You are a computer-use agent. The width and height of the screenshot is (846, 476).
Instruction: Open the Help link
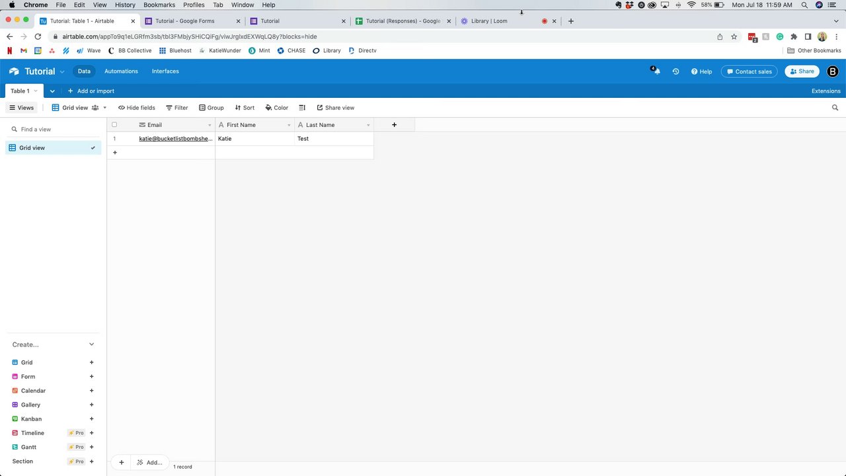point(702,71)
